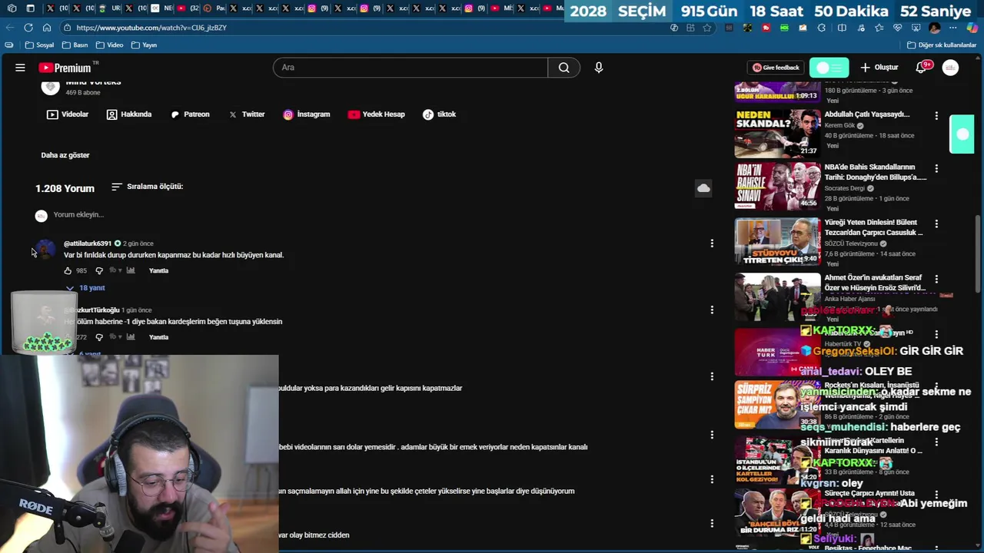Open the YouTube hamburger guide menu
This screenshot has height=553, width=984.
coord(20,68)
